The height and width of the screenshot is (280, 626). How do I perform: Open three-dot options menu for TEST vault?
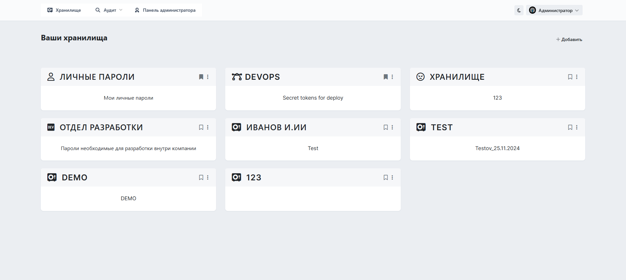coord(577,127)
